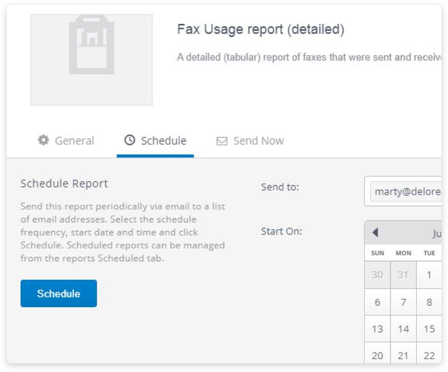Click the gear icon on General tab
448x372 pixels.
pyautogui.click(x=43, y=140)
